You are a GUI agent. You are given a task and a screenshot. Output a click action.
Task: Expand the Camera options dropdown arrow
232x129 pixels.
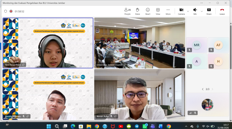[x=188, y=11]
